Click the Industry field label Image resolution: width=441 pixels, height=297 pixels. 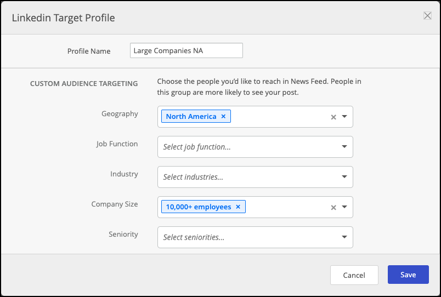pos(124,174)
